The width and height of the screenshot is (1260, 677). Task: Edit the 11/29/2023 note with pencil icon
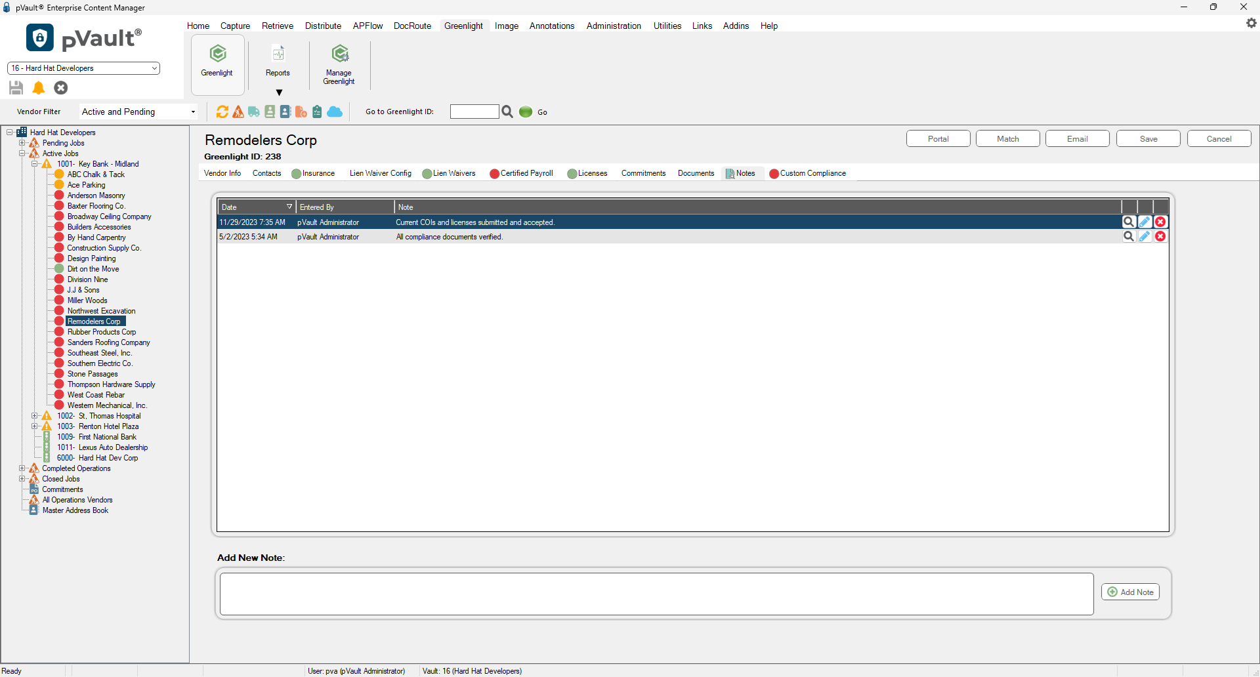[1144, 222]
